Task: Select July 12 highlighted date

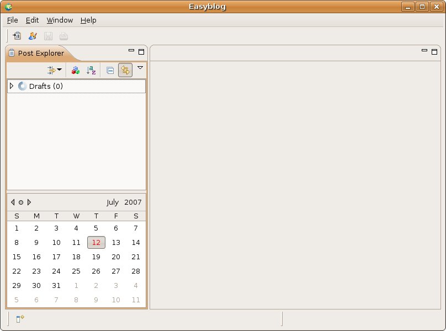Action: pos(96,243)
